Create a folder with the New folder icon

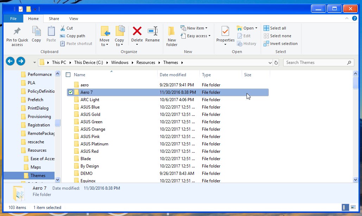(x=171, y=35)
